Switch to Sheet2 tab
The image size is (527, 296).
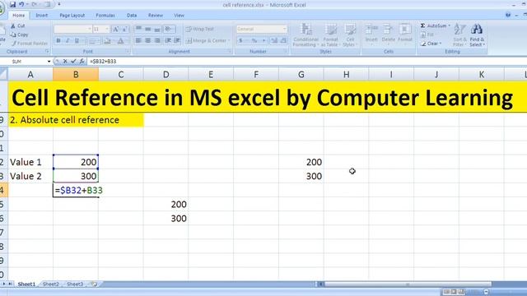[x=51, y=284]
